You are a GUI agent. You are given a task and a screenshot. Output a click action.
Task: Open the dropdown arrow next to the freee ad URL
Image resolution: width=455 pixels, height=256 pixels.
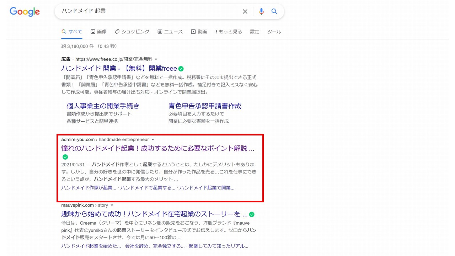156,59
